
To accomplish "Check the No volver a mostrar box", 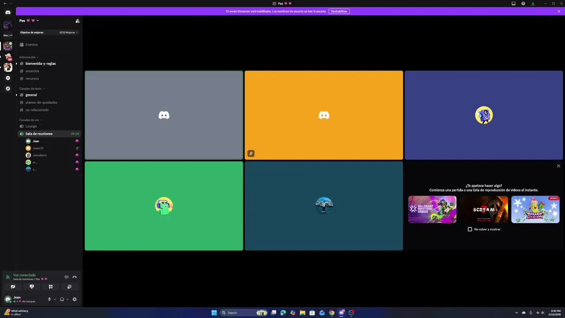I will tap(470, 229).
